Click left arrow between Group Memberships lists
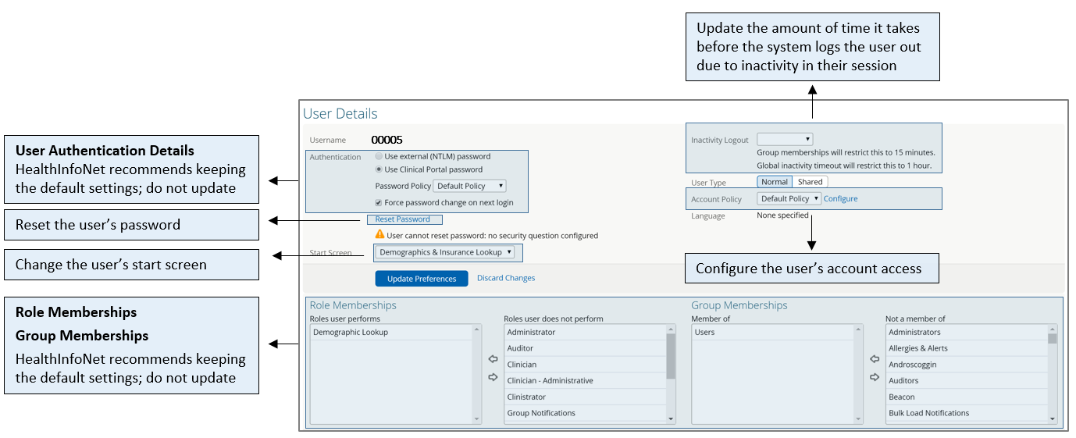Image resolution: width=1076 pixels, height=438 pixels. click(875, 360)
